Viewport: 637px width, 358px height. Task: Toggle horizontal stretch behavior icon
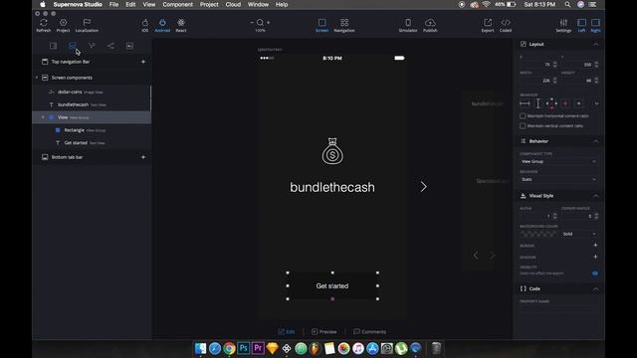[x=525, y=103]
